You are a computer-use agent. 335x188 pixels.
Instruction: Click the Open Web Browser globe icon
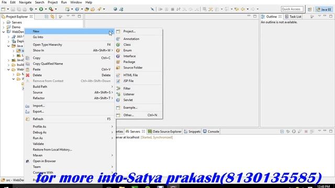(x=115, y=9)
